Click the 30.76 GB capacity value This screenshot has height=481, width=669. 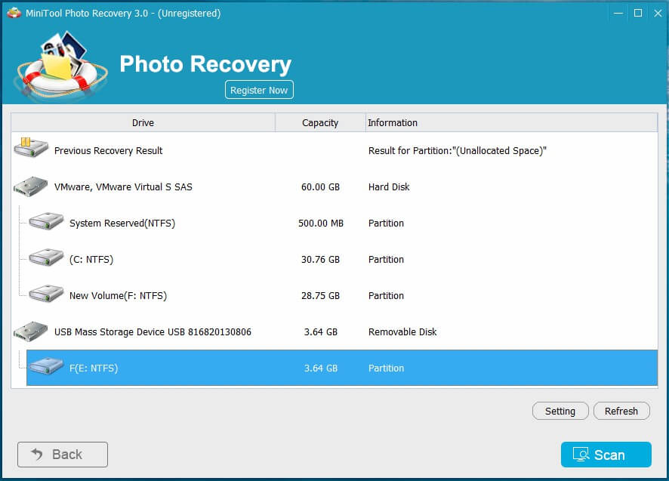click(x=320, y=260)
